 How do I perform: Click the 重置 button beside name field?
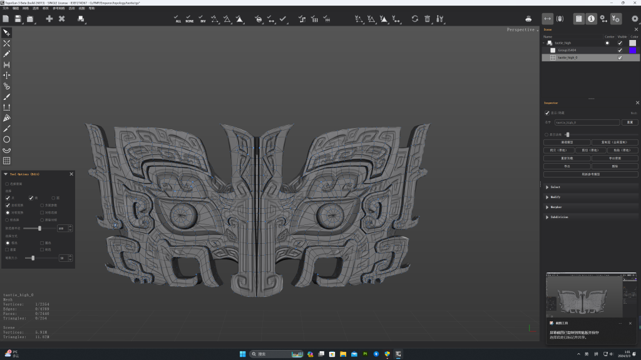(x=630, y=122)
